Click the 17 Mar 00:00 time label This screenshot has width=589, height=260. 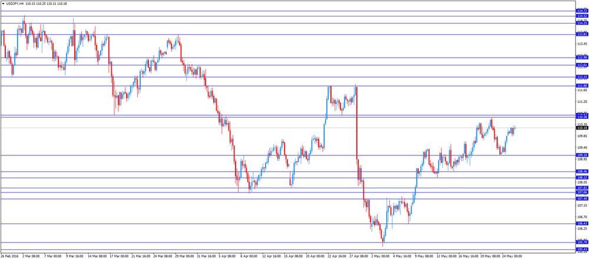pos(119,256)
